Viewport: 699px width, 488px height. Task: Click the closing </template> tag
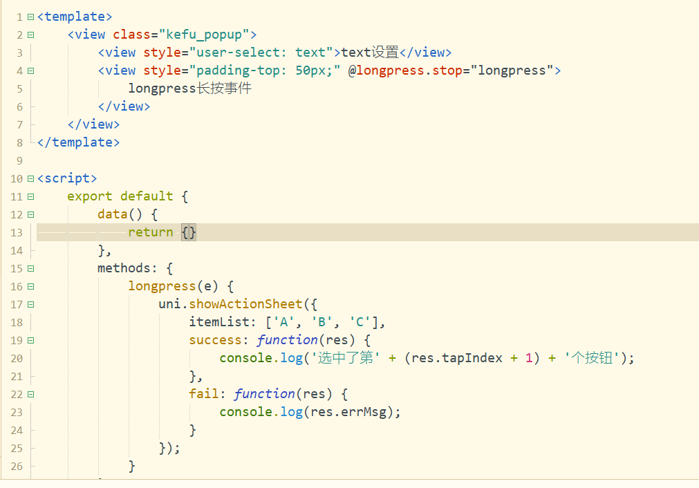point(78,142)
